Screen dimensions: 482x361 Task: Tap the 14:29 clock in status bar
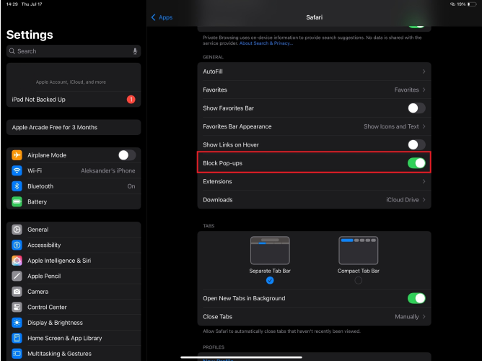click(x=12, y=4)
